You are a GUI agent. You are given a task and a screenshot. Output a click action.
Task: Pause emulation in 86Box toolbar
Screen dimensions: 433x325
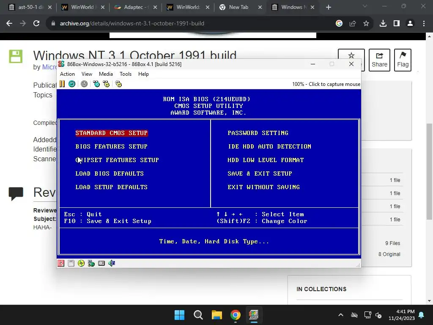pyautogui.click(x=62, y=84)
